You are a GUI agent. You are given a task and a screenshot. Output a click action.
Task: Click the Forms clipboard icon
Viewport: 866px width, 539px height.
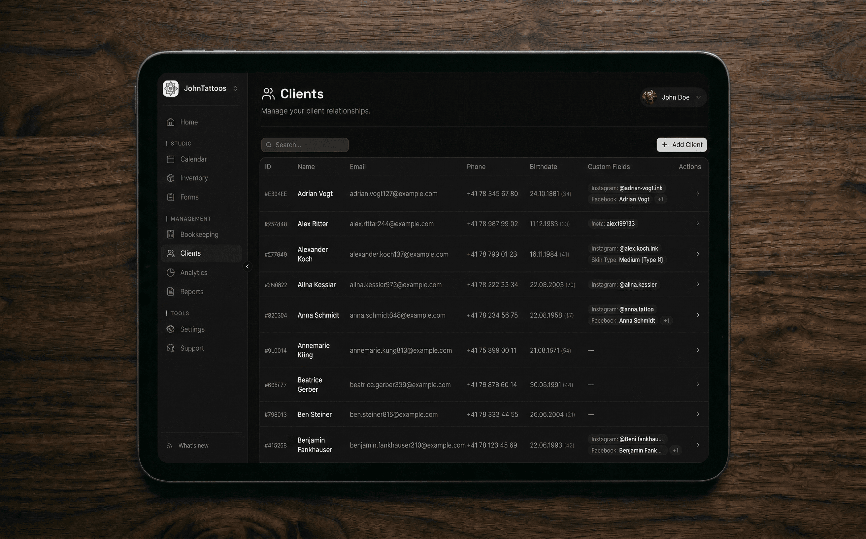171,197
